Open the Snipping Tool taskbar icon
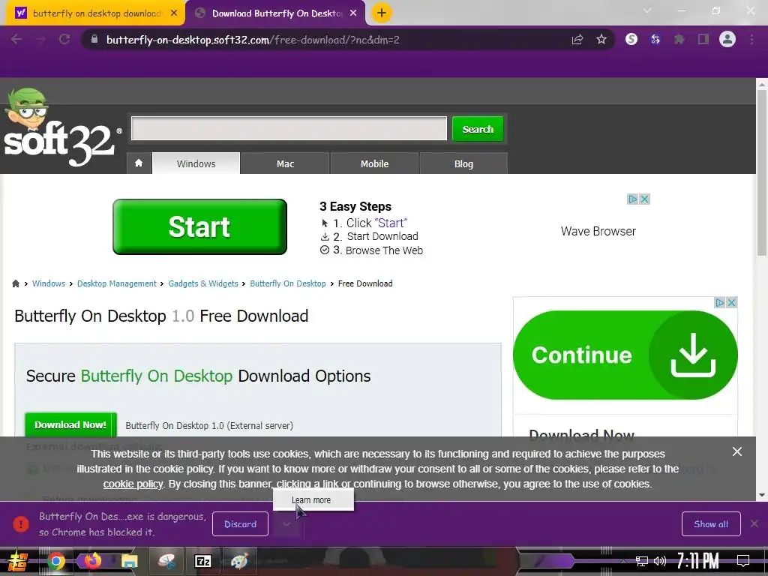The width and height of the screenshot is (768, 576). pyautogui.click(x=166, y=561)
